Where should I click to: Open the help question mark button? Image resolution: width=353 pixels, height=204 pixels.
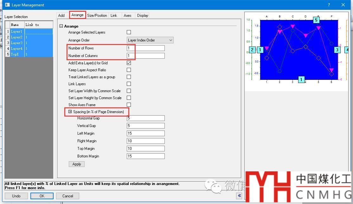(x=329, y=5)
